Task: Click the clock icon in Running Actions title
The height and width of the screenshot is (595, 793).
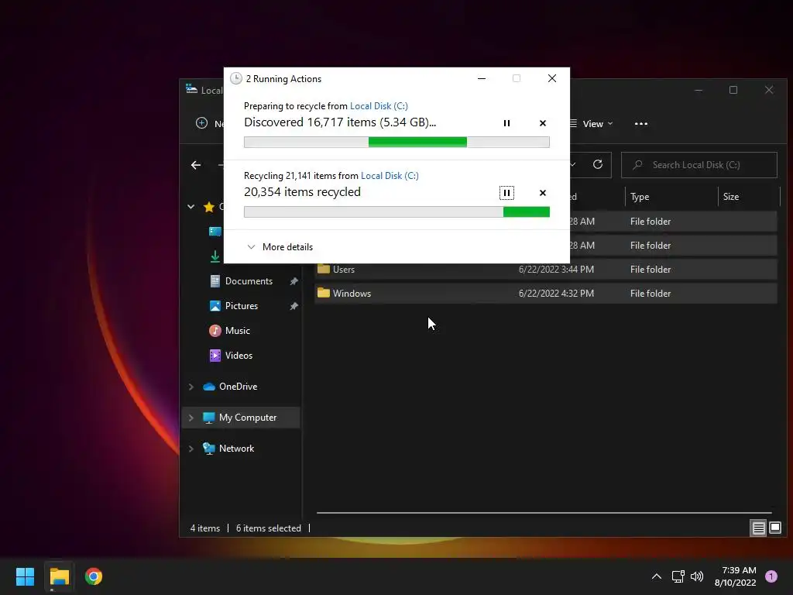Action: [x=235, y=78]
